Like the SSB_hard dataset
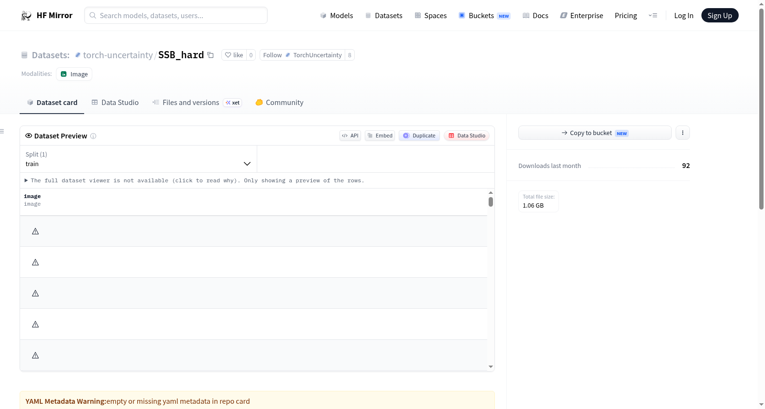This screenshot has height=409, width=765. pos(234,55)
